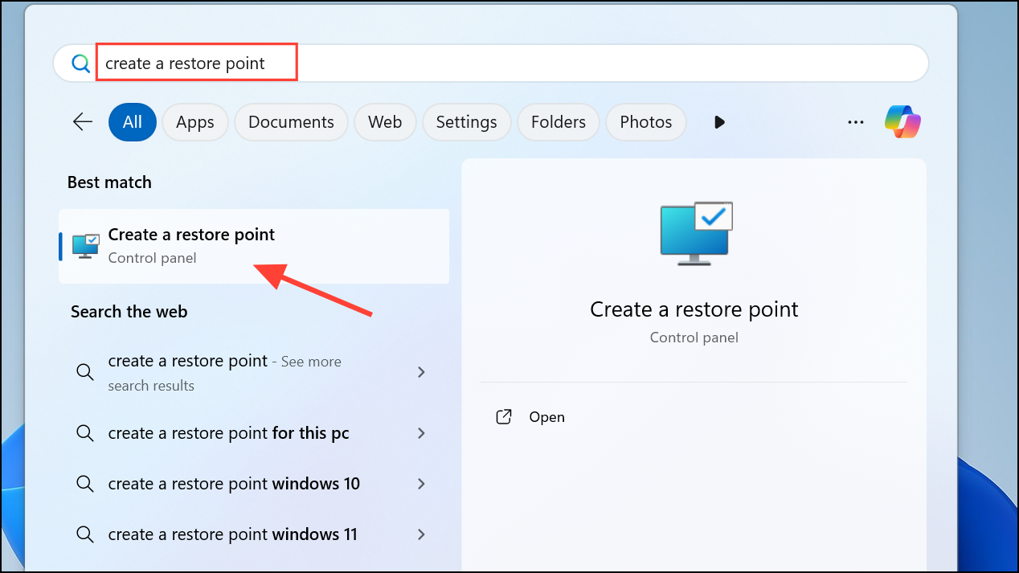Click the search box containing 'create a restore point'

(x=490, y=63)
